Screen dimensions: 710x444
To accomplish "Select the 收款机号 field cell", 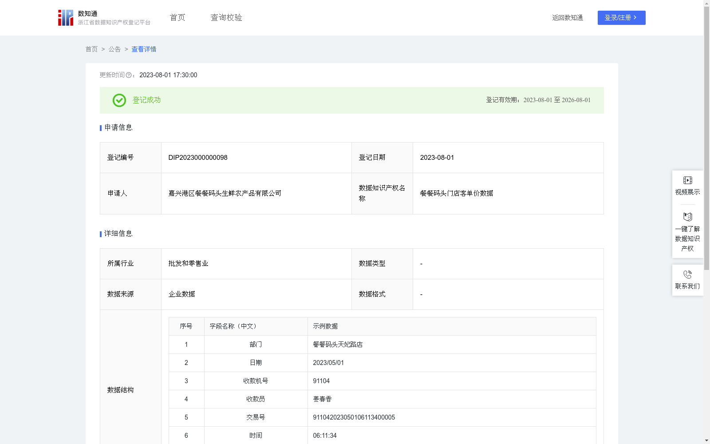I will (256, 381).
